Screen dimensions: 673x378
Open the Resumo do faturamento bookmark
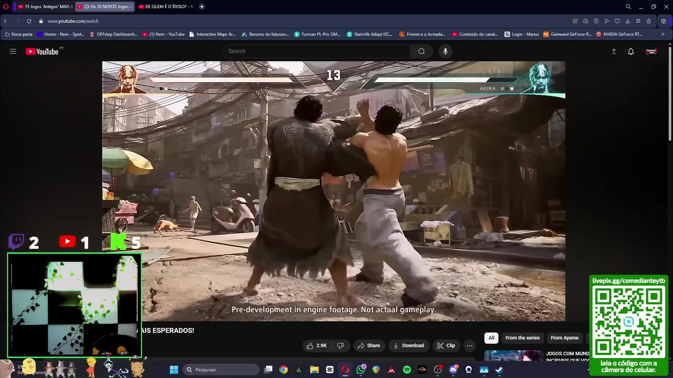click(266, 34)
